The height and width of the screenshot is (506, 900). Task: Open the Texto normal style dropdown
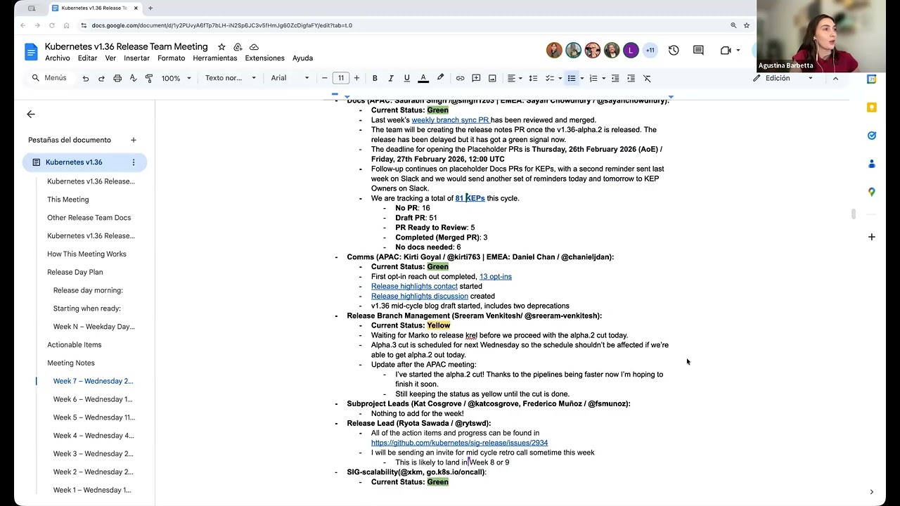[231, 78]
